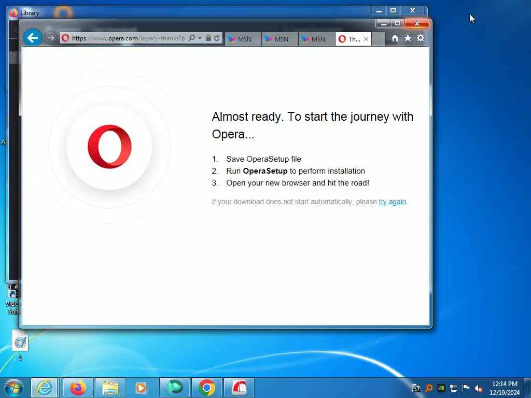The width and height of the screenshot is (531, 398).
Task: Open the clock showing 12:14 PM
Action: coord(505,388)
